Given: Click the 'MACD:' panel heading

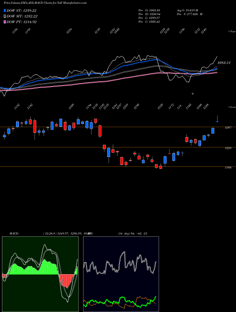Looking at the screenshot, I should coord(14,234).
